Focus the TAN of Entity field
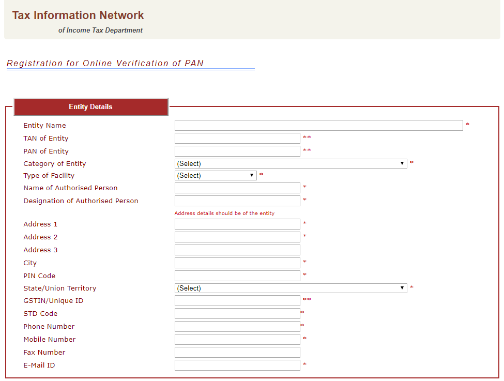 (x=237, y=138)
